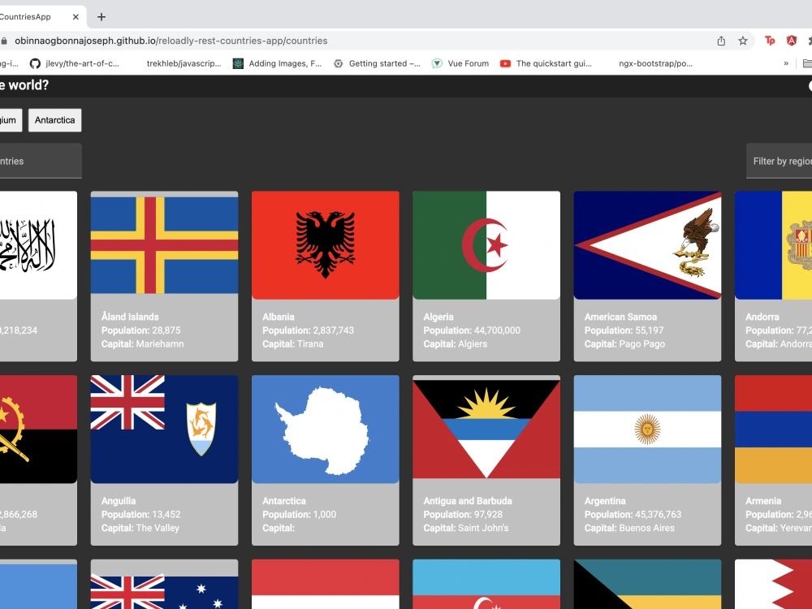This screenshot has height=609, width=812.
Task: Click the Bahamas flag in the bottom row
Action: coord(647,584)
